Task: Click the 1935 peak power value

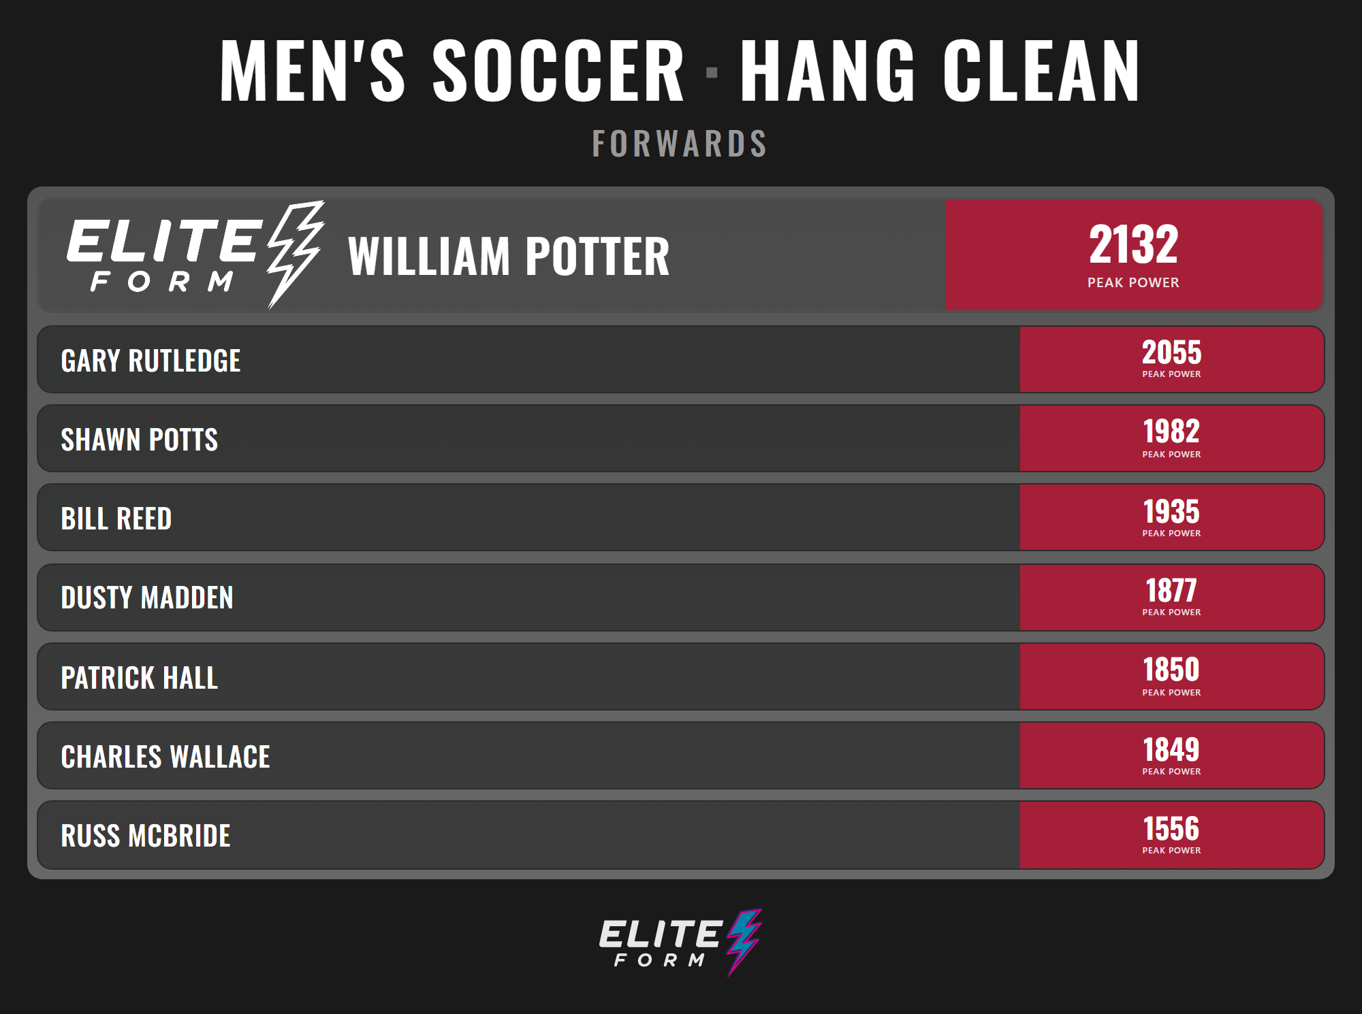Action: click(x=1171, y=511)
